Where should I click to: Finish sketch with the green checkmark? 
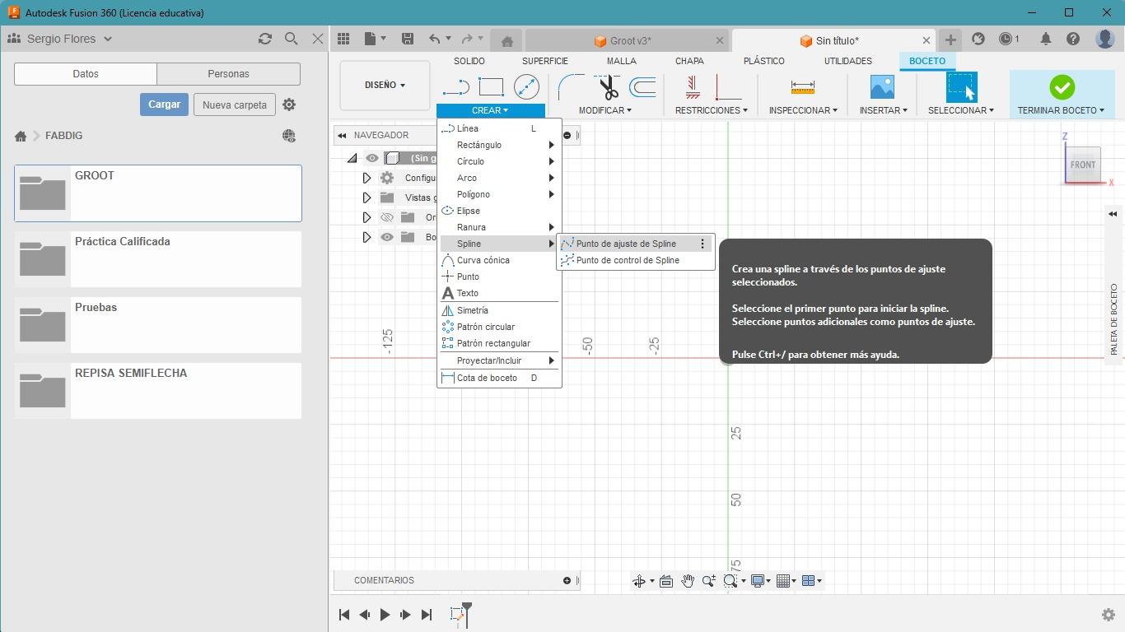coord(1062,86)
